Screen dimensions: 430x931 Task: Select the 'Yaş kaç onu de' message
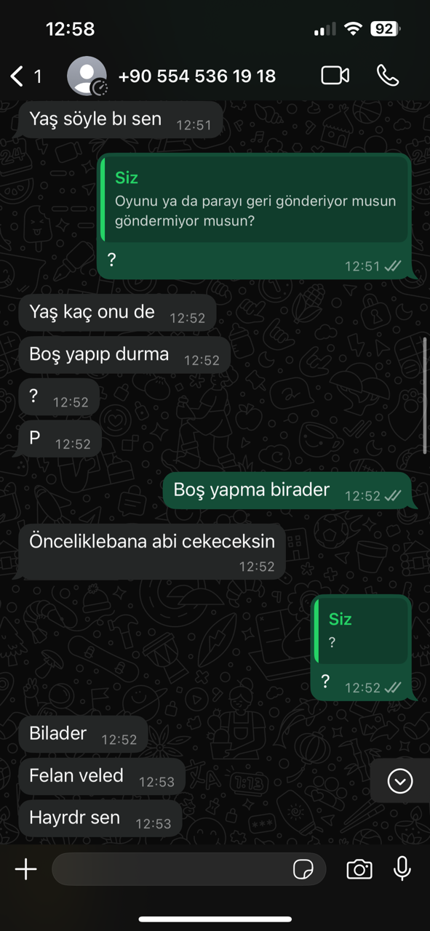click(x=117, y=313)
